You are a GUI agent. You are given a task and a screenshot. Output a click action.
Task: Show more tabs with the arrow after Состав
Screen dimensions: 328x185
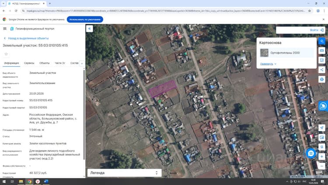82,63
